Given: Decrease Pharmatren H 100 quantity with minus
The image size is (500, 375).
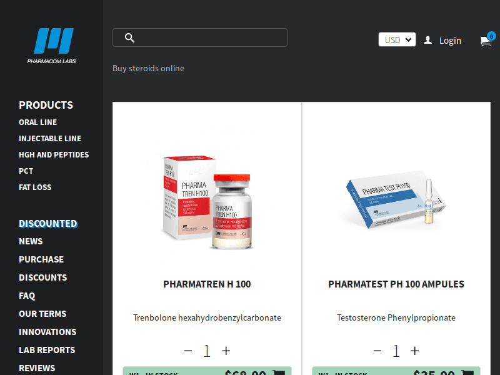Looking at the screenshot, I should [188, 351].
